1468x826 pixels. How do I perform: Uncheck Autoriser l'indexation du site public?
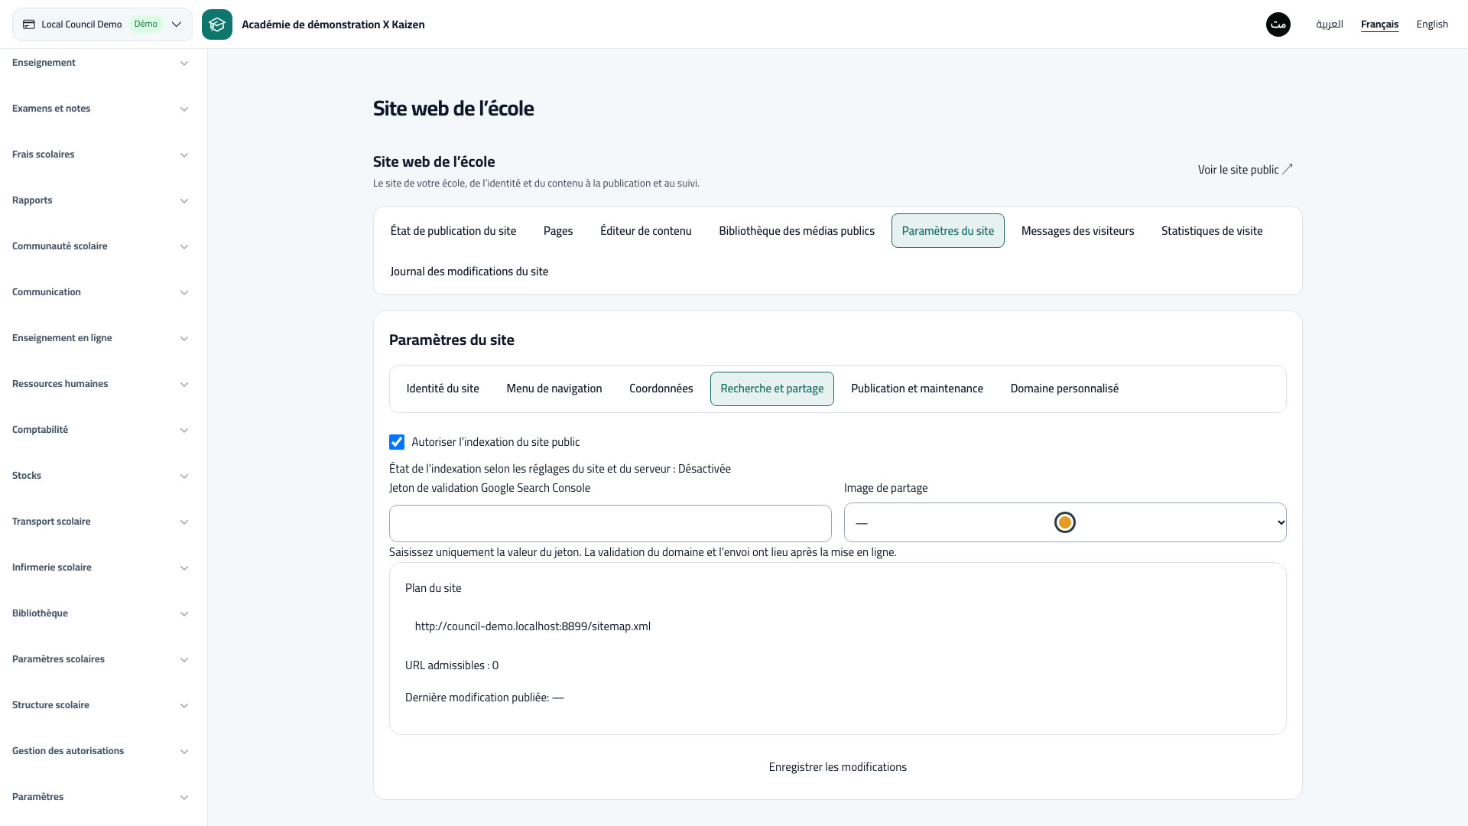tap(397, 442)
